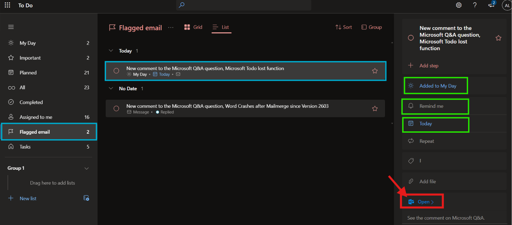Mark detail pane task as important
This screenshot has height=225, width=512.
(498, 38)
